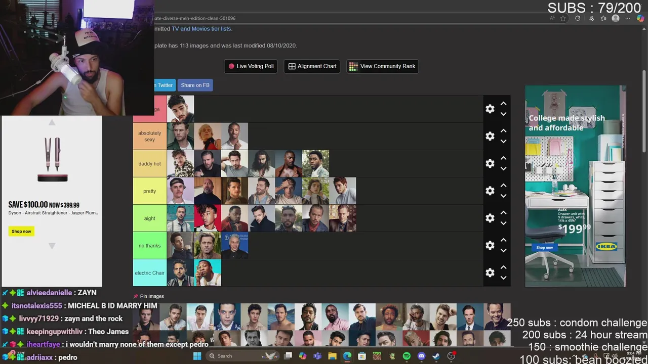Open Spotify from taskbar

click(407, 356)
